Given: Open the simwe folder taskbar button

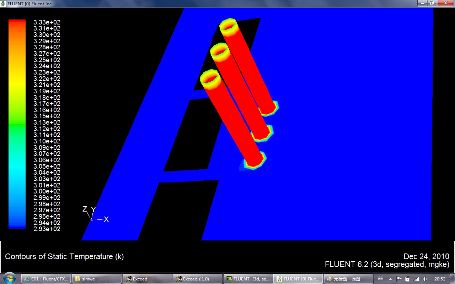Looking at the screenshot, I should tap(97, 279).
